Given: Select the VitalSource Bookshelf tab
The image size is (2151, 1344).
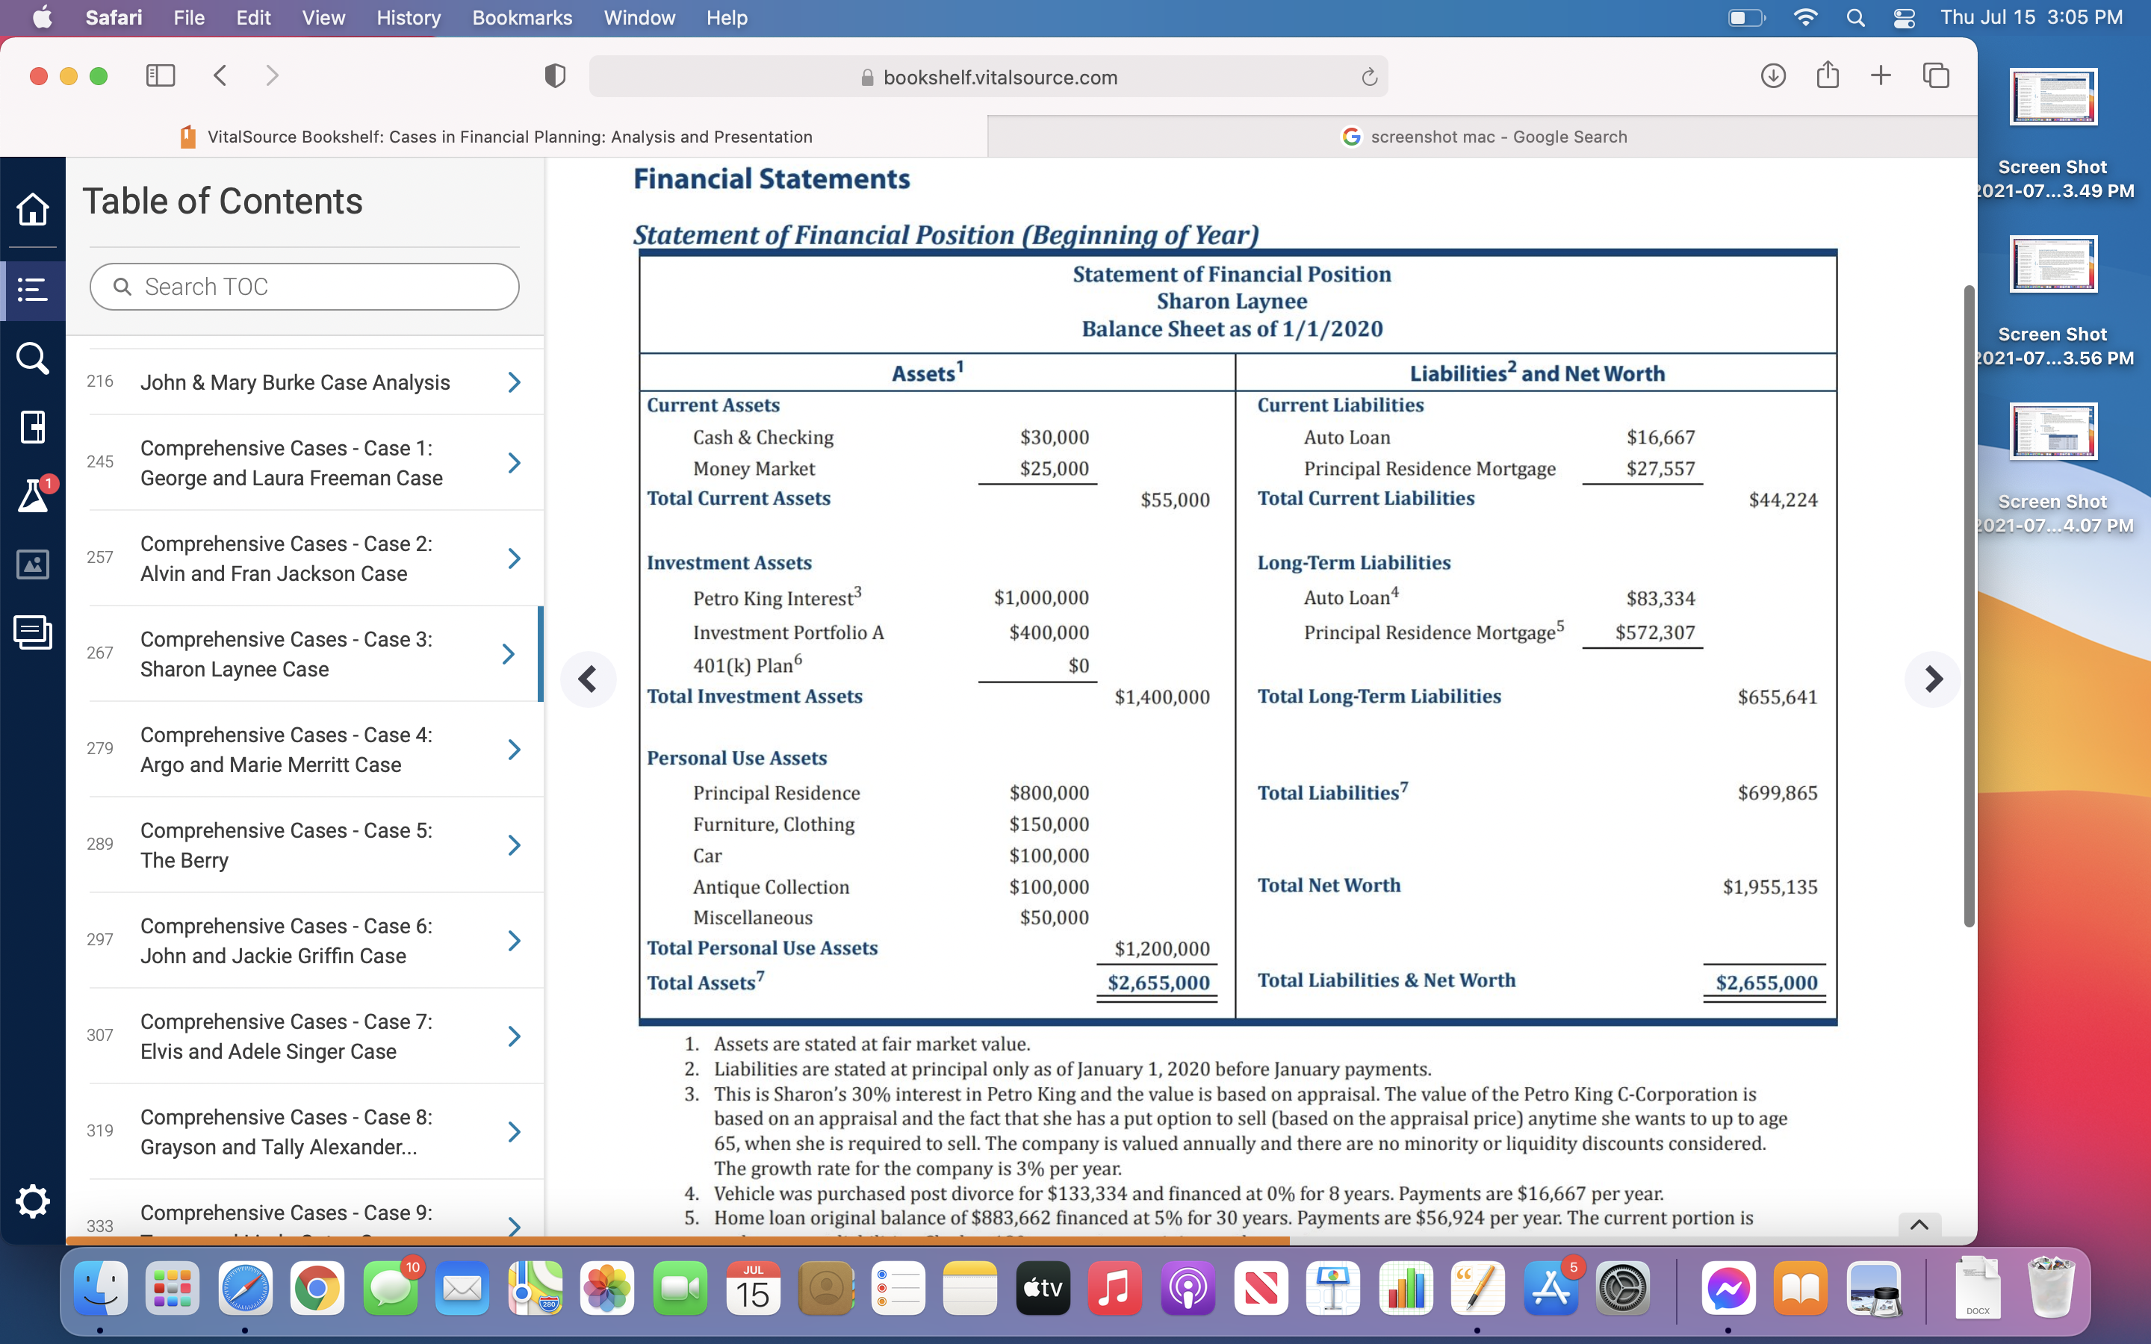Looking at the screenshot, I should (x=494, y=137).
